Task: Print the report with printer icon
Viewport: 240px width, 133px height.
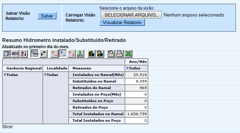Action: (x=120, y=54)
